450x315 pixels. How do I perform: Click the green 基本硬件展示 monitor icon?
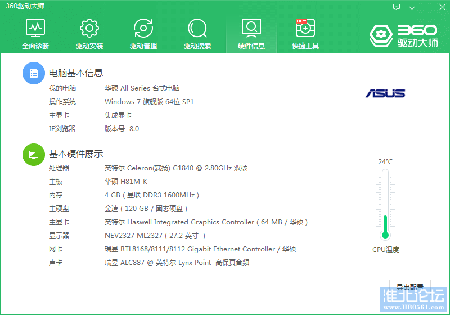point(34,155)
